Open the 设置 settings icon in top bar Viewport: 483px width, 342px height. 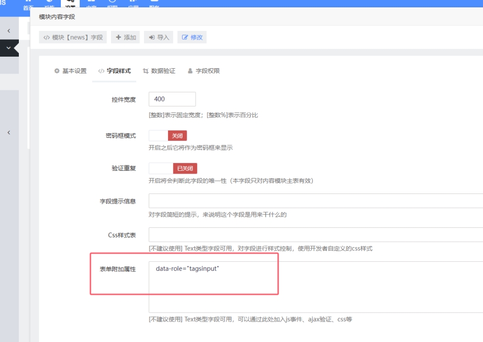[70, 3]
